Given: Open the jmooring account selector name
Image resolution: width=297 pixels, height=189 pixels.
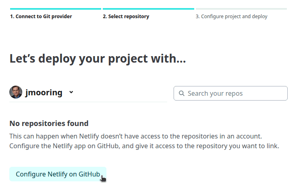Looking at the screenshot, I should click(44, 92).
